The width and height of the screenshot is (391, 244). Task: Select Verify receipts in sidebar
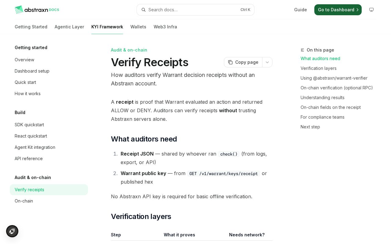coord(49,190)
